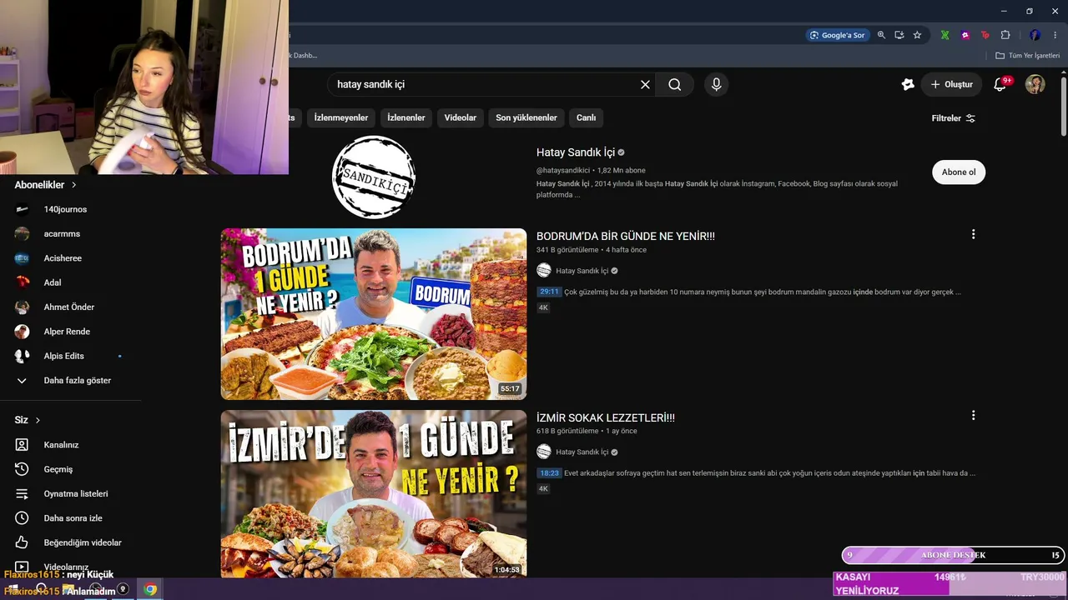Select the Son yüklenenler filter chip
This screenshot has width=1068, height=600.
pyautogui.click(x=526, y=117)
